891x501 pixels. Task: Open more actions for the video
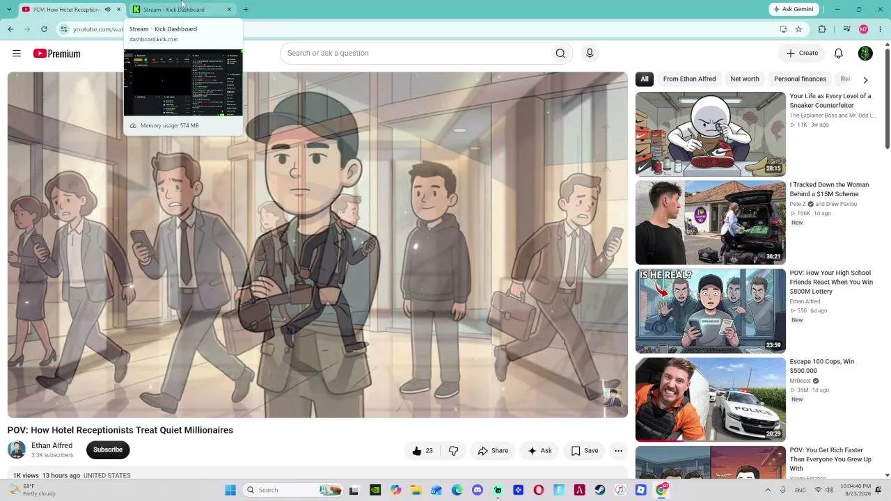(618, 451)
